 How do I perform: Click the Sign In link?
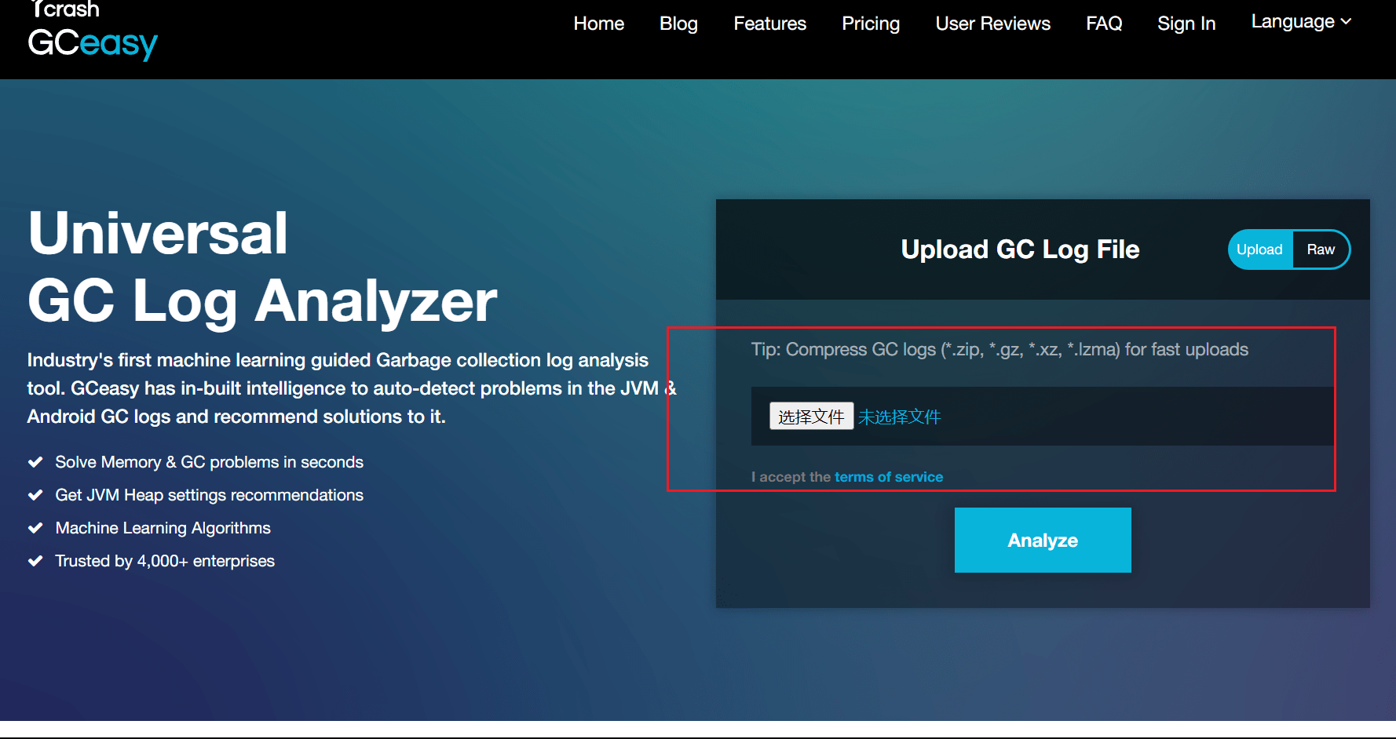click(x=1186, y=24)
